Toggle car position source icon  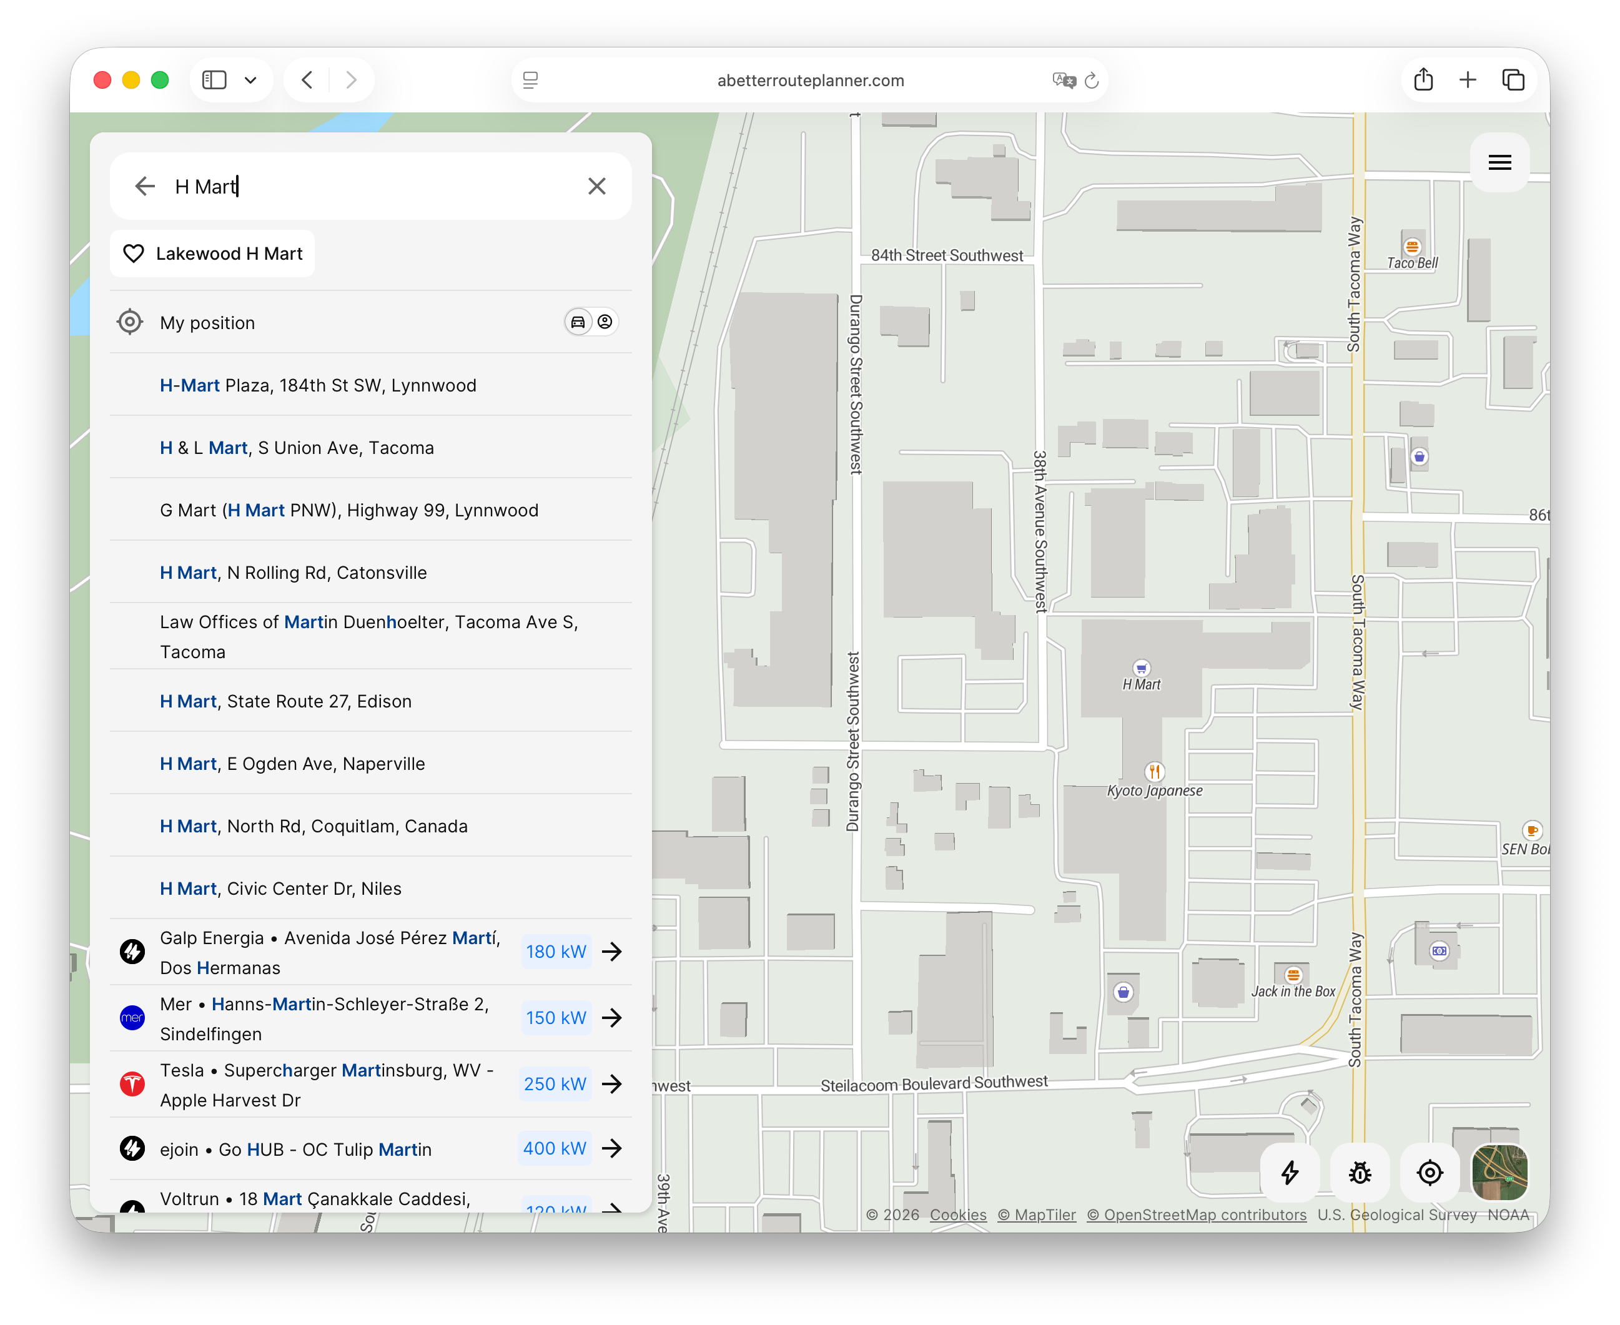(578, 322)
